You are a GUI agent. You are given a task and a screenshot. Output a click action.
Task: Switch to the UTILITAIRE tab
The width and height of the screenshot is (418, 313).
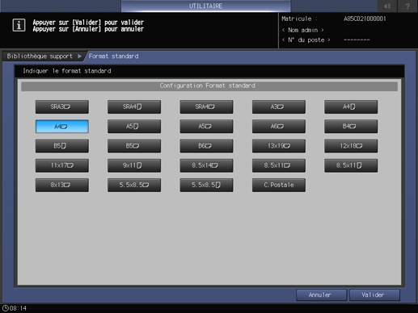pos(205,6)
